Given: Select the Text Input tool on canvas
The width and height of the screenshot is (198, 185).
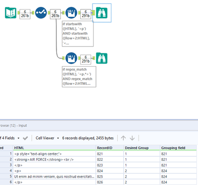Looking at the screenshot, I should coord(11,13).
